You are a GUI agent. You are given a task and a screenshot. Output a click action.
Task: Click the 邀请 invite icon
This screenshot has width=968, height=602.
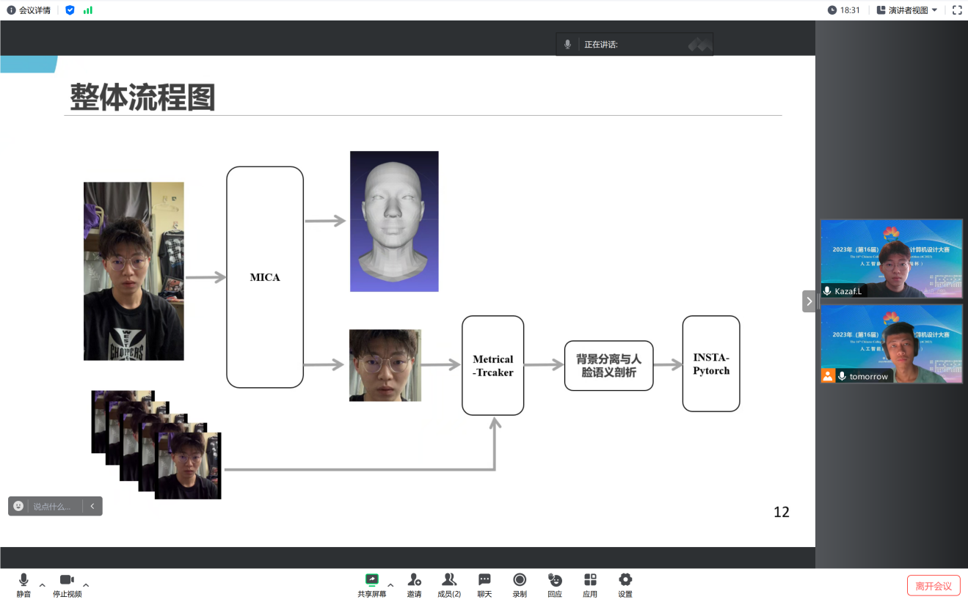click(x=415, y=581)
